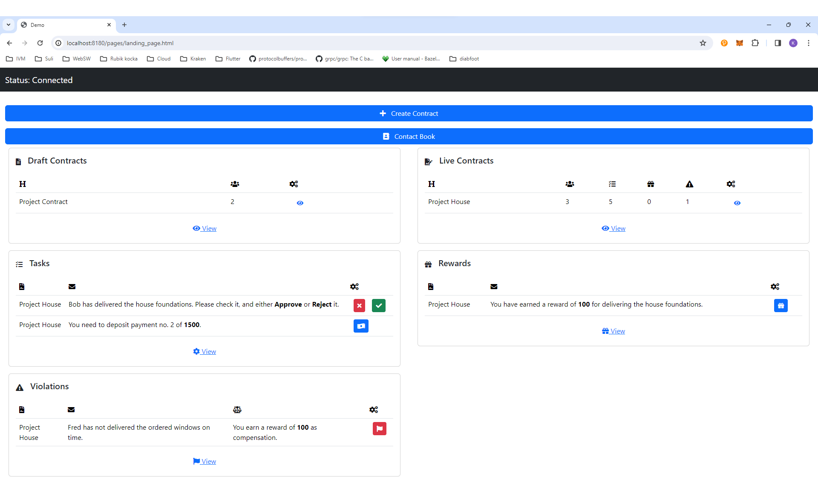View Project Contract draft via eye icon
818x491 pixels.
tap(300, 203)
